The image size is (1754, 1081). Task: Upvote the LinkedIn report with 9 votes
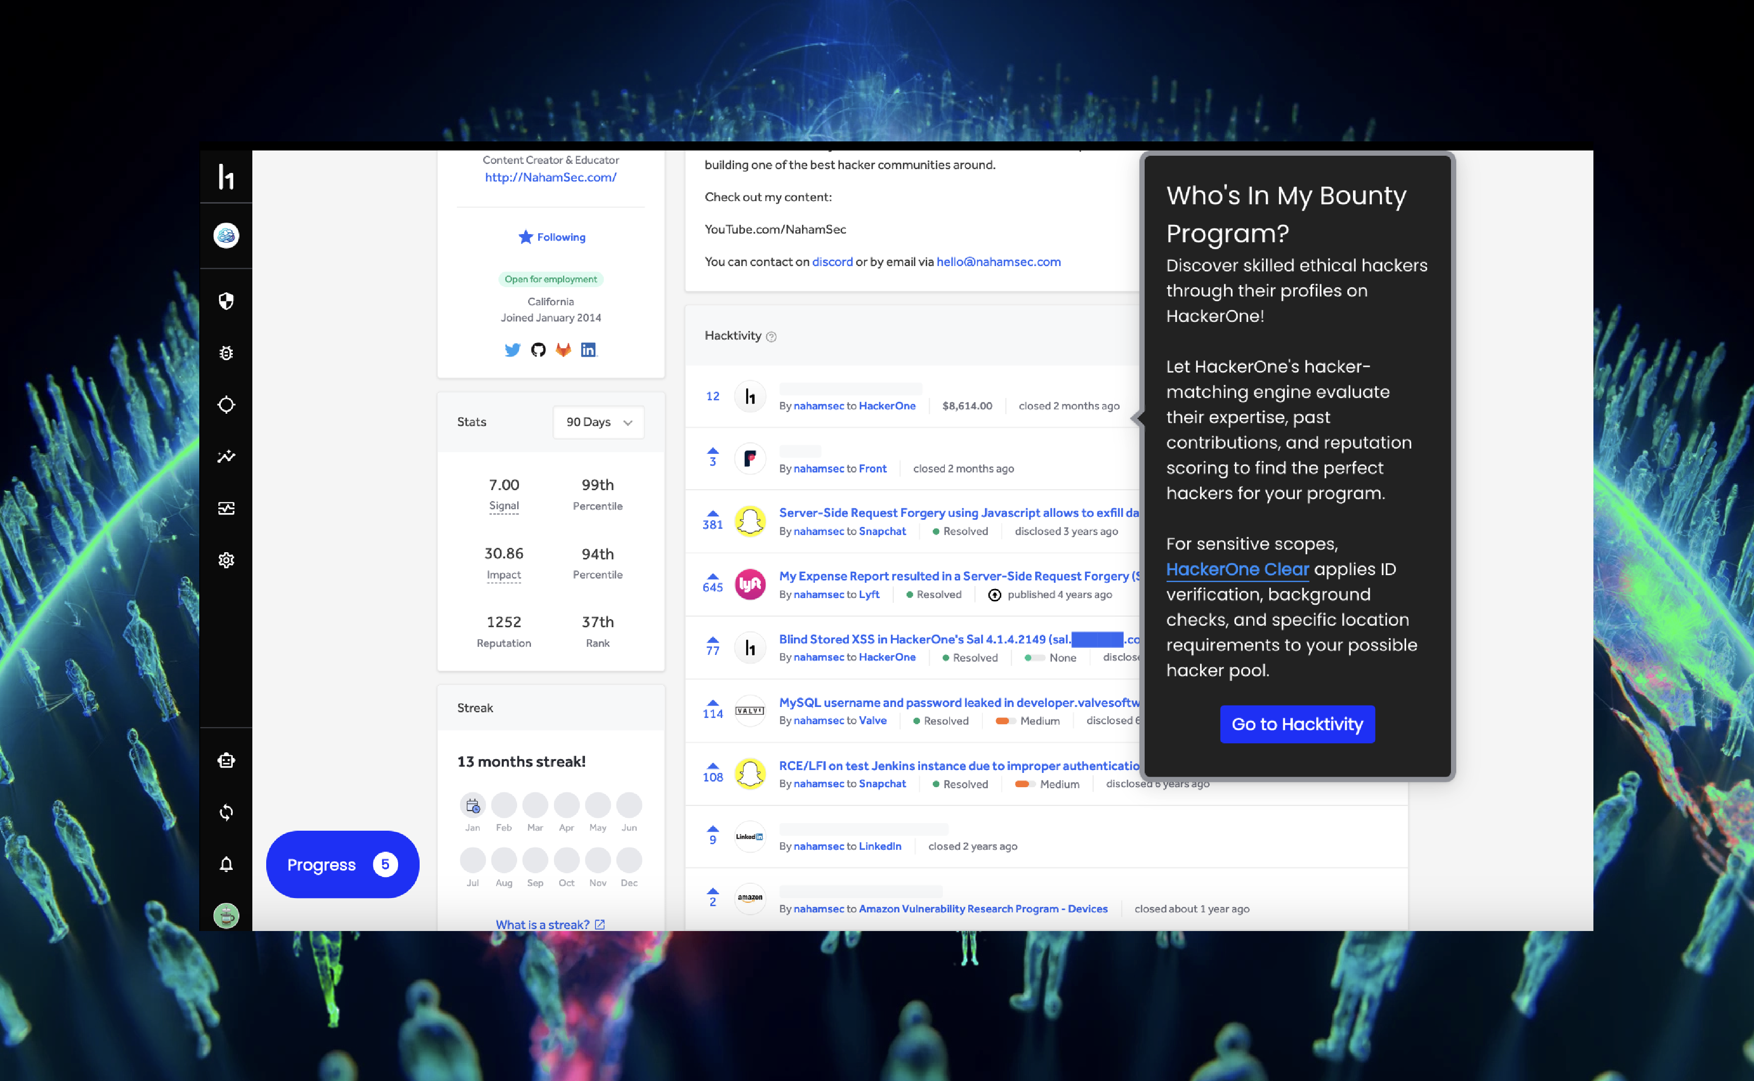713,829
